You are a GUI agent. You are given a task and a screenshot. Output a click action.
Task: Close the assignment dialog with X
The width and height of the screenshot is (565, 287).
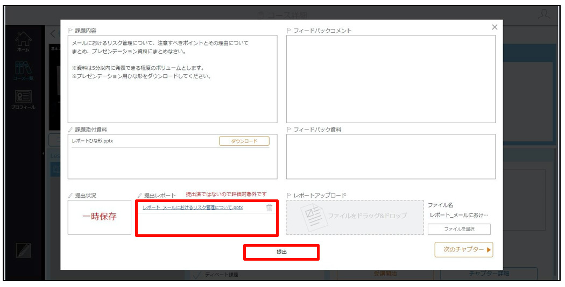pyautogui.click(x=495, y=27)
